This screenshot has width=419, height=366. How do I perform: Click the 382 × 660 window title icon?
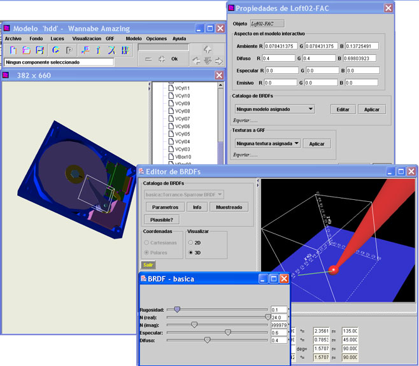(6, 75)
